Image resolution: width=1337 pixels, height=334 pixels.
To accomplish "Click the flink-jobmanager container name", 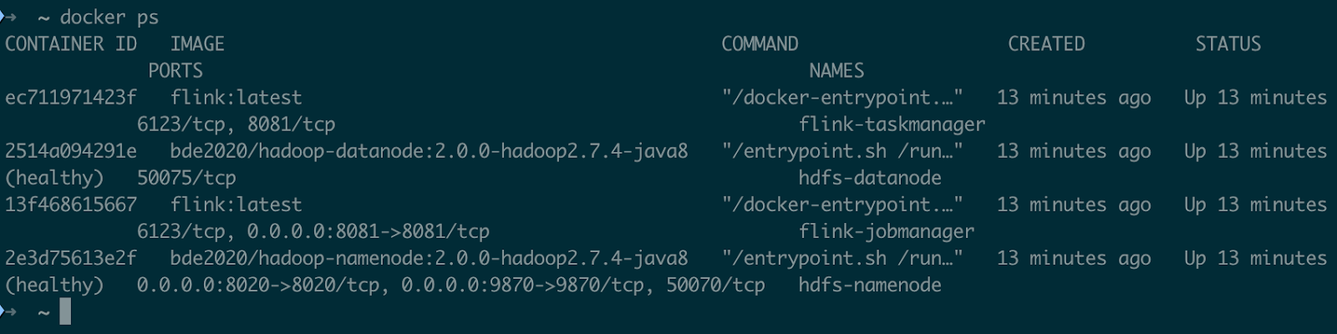I will (x=887, y=231).
